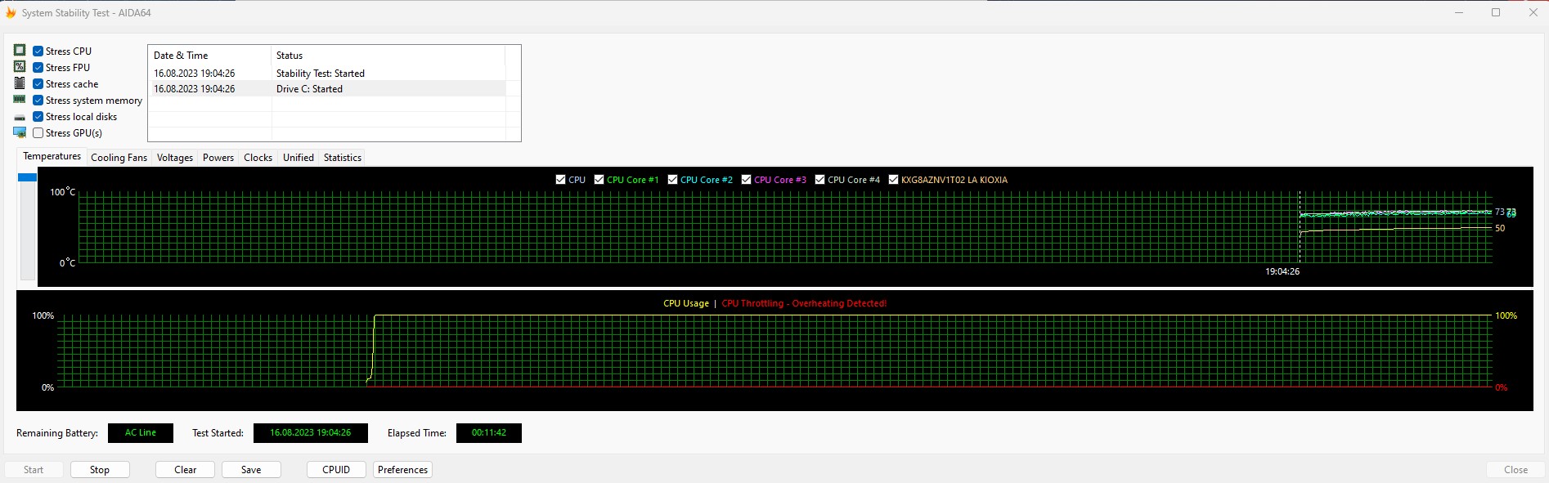Click the Clear button
1549x483 pixels.
186,470
